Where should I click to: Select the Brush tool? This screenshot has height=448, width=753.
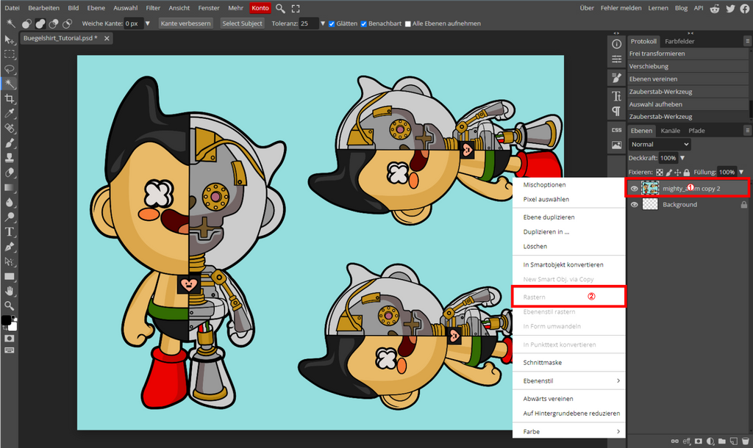[x=9, y=143]
